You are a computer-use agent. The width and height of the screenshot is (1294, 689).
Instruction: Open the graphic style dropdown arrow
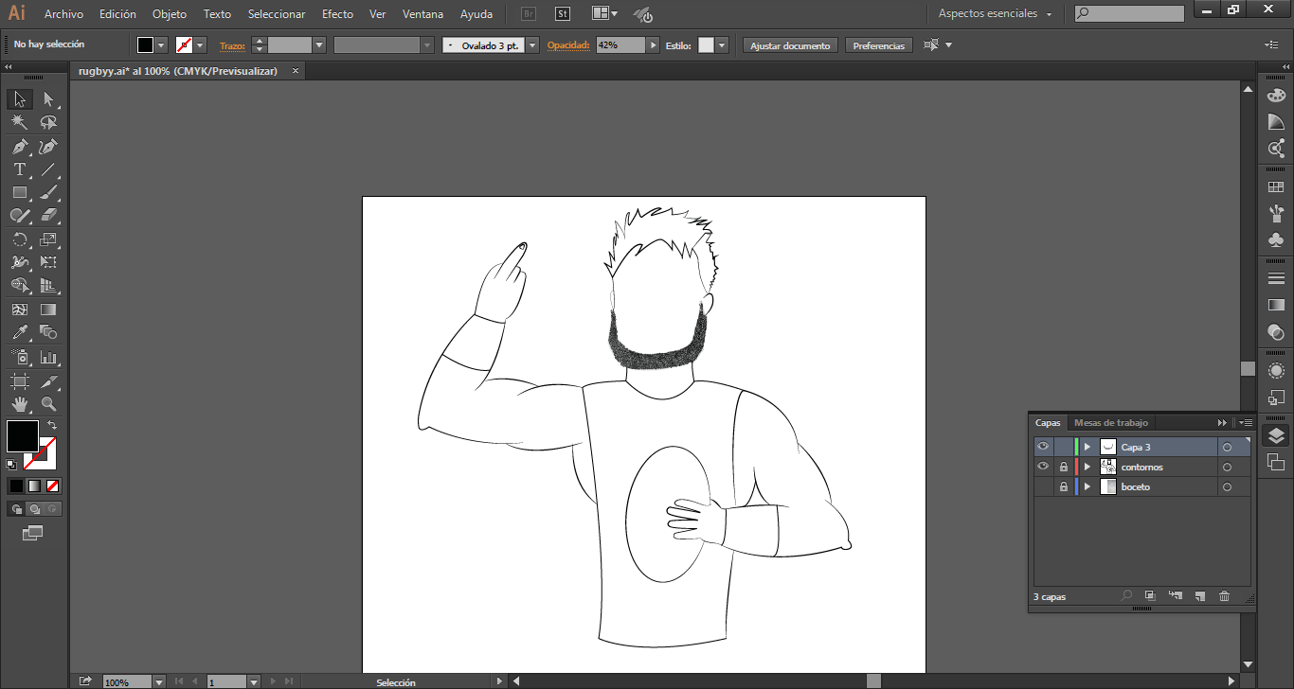click(722, 45)
